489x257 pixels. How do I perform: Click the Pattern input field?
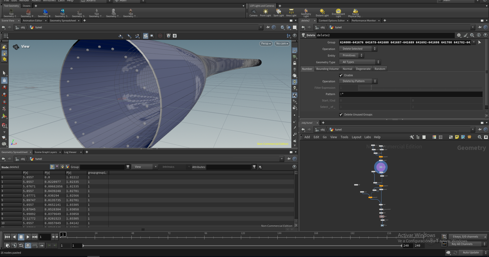(411, 94)
